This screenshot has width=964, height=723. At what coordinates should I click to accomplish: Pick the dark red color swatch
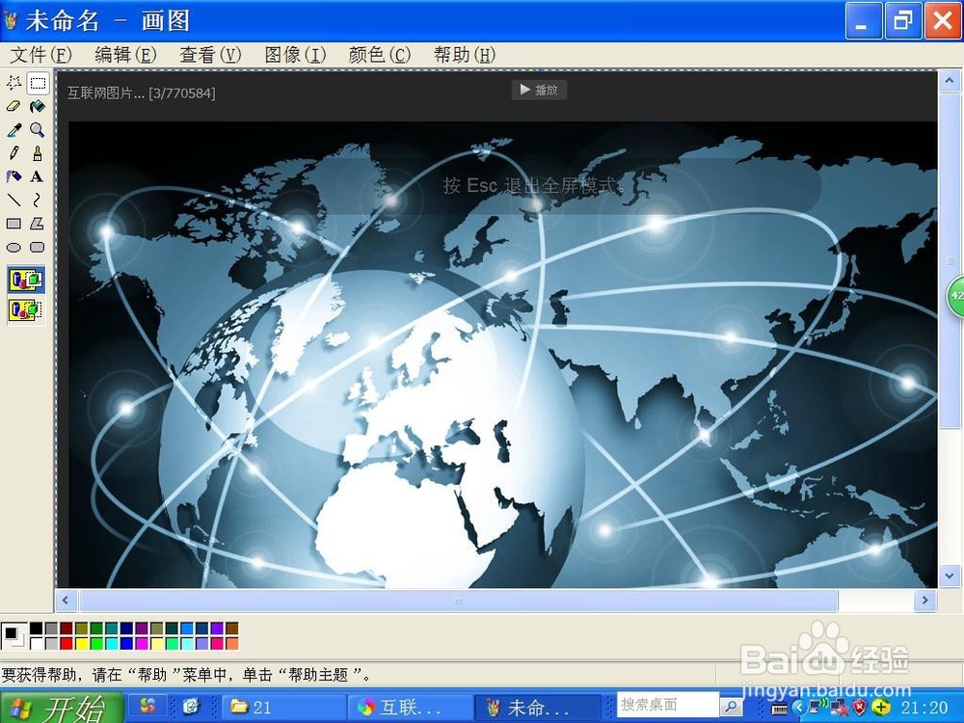(x=67, y=629)
